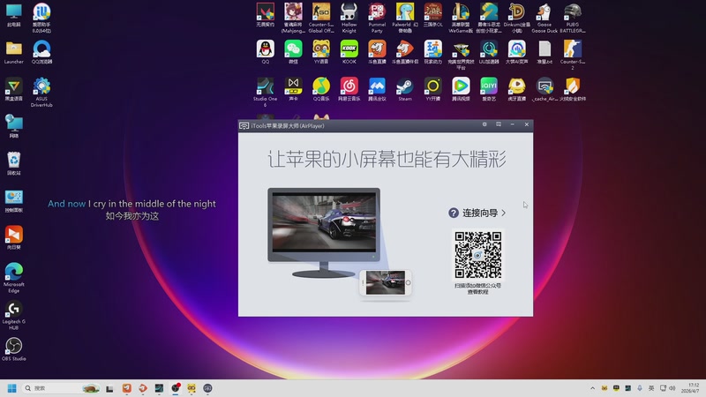
Task: Click the QR code in AirPlayer window
Action: tap(477, 255)
